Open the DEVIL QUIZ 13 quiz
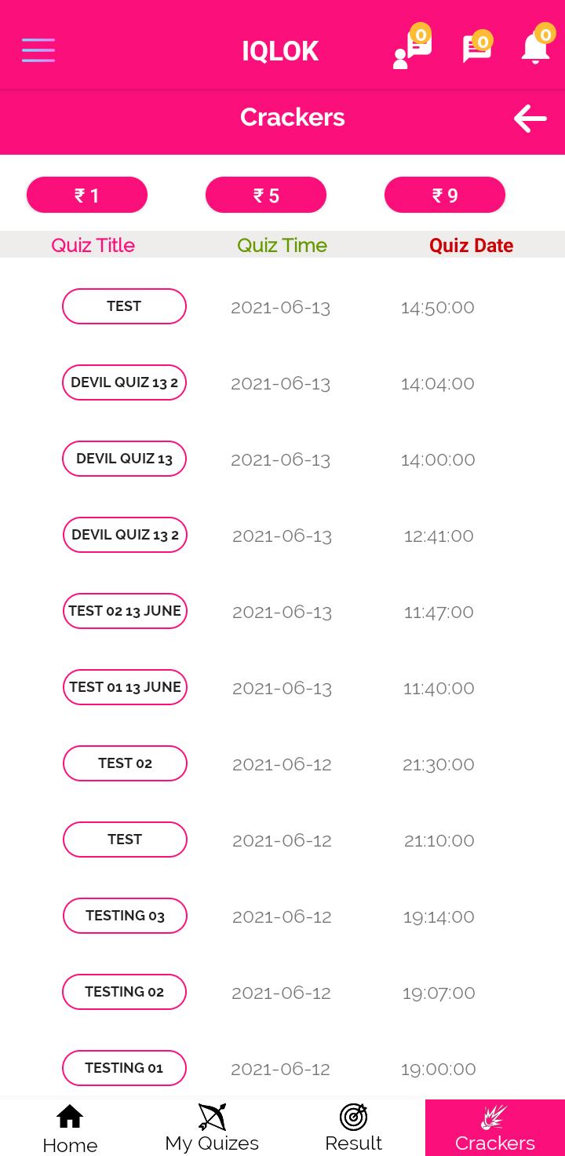 tap(124, 459)
